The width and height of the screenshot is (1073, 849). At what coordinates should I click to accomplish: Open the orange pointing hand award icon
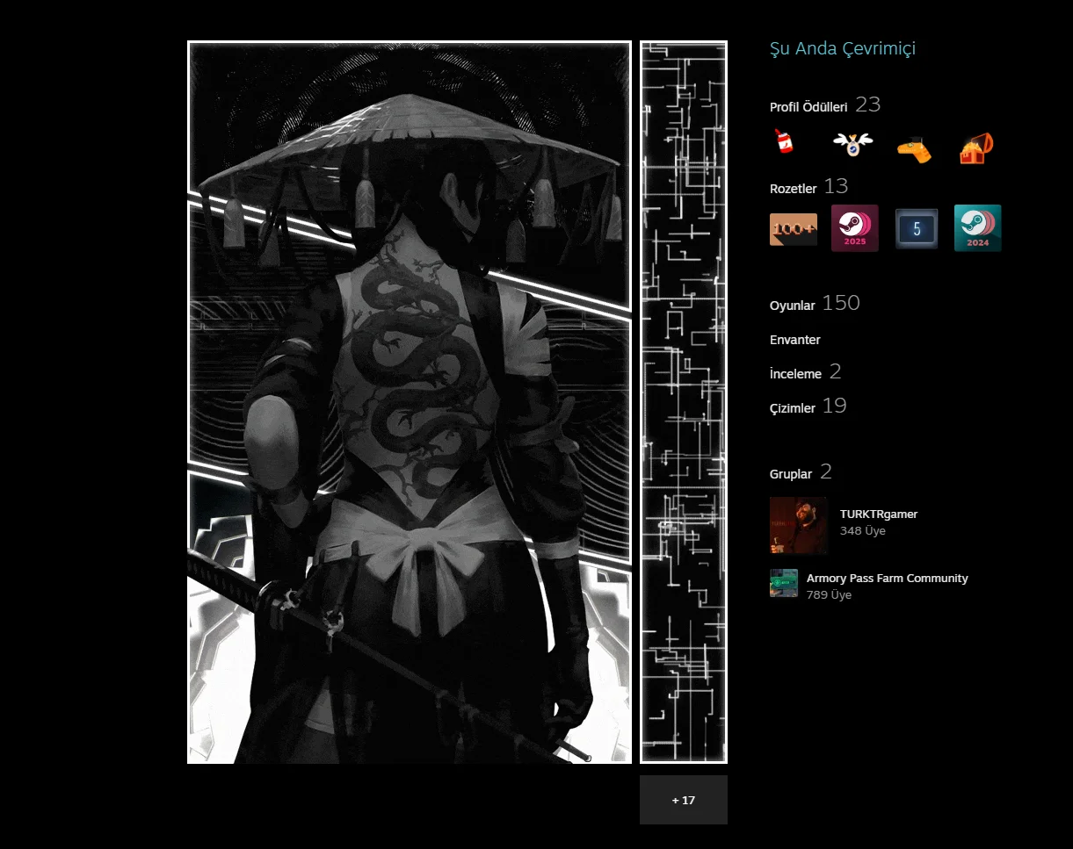pyautogui.click(x=915, y=150)
